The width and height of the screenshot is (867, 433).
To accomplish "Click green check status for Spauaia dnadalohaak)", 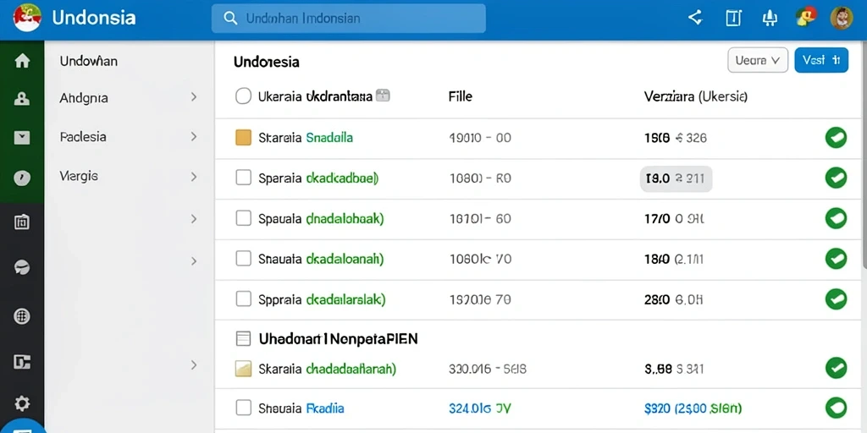I will [x=836, y=218].
